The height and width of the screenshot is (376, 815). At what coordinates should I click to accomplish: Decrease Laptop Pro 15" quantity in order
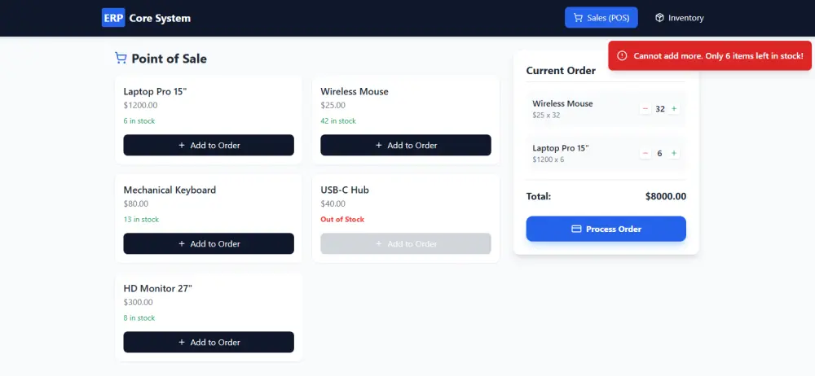click(645, 153)
